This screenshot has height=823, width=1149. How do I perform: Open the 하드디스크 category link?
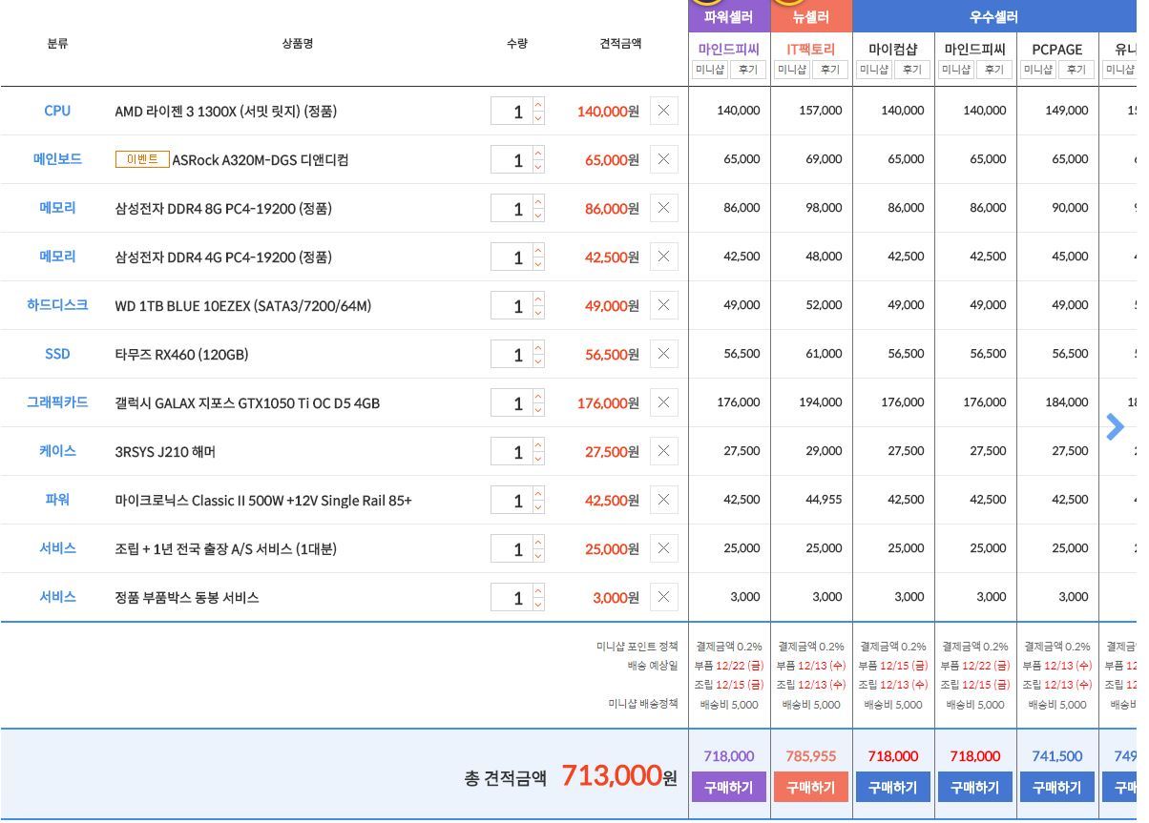(x=57, y=305)
